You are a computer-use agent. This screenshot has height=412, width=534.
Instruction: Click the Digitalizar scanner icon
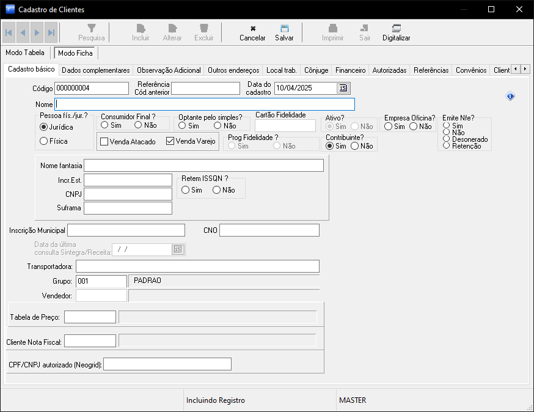tap(396, 28)
